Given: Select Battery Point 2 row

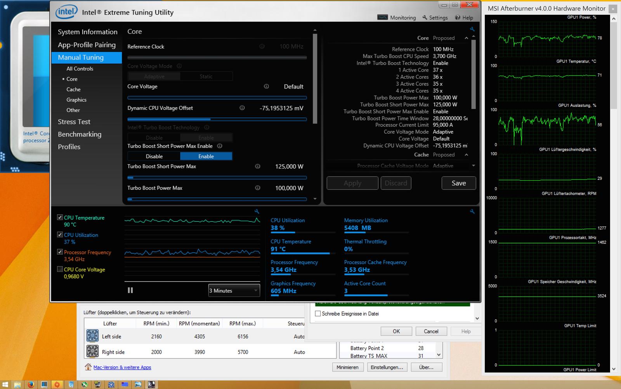Looking at the screenshot, I should [x=387, y=348].
